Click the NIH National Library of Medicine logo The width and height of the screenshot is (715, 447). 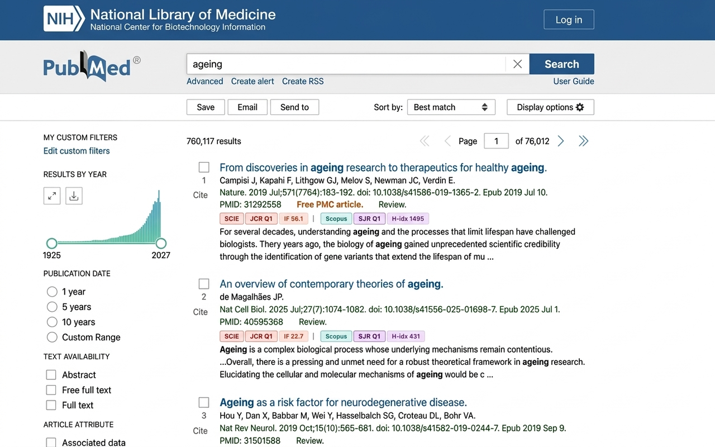159,19
